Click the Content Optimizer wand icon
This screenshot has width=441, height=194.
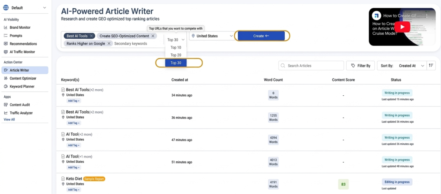click(6, 78)
